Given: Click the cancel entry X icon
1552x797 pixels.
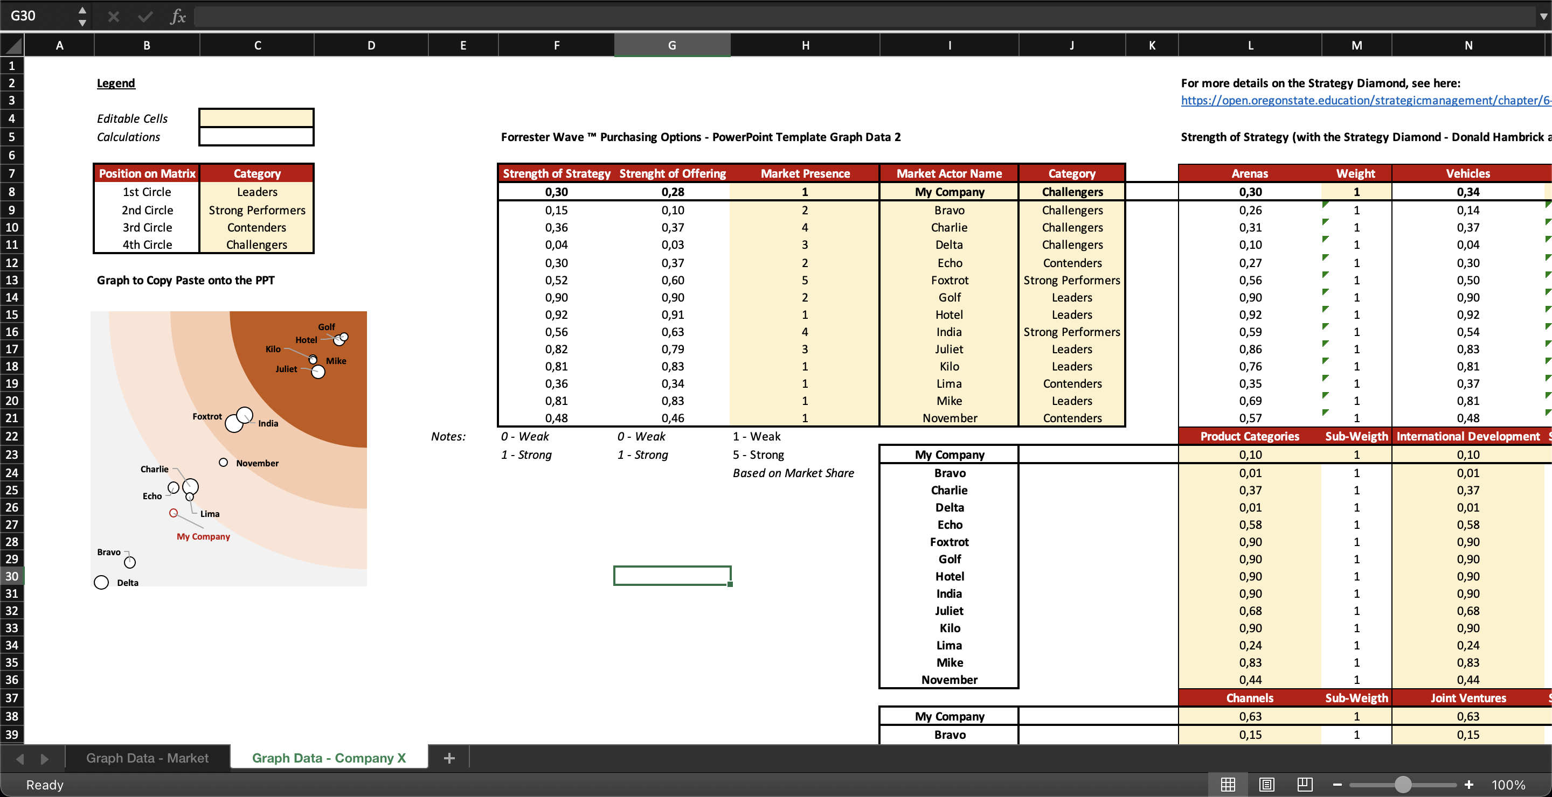Looking at the screenshot, I should pyautogui.click(x=113, y=16).
